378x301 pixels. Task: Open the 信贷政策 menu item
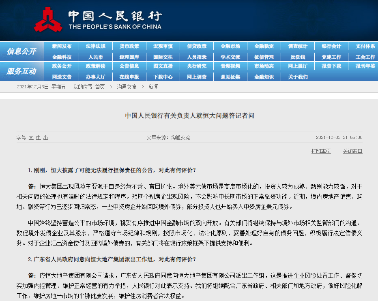197,46
